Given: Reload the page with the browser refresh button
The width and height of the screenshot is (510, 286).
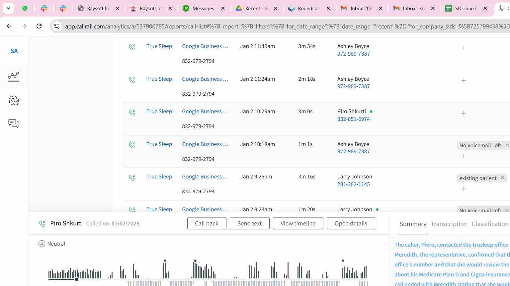Looking at the screenshot, I should click(39, 26).
